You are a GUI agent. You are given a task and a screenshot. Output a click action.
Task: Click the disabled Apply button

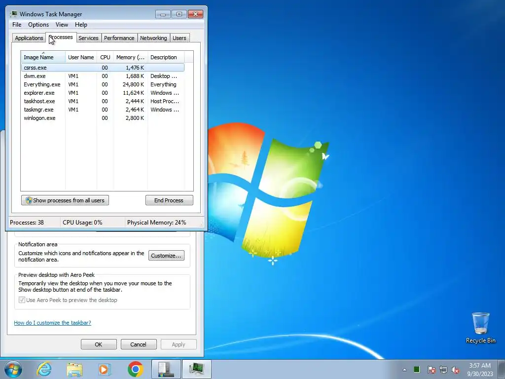[179, 344]
